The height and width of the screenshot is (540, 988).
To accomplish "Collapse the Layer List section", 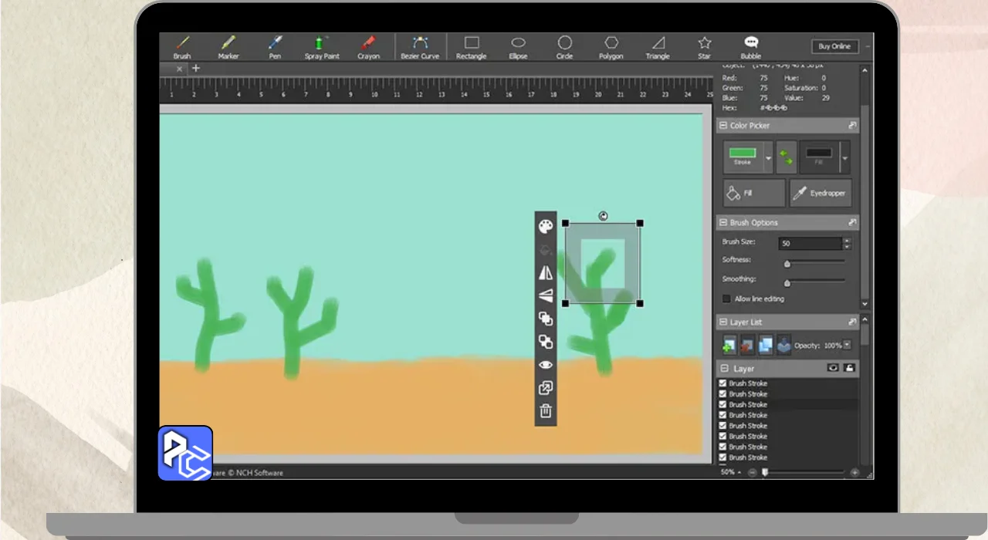I will click(x=723, y=322).
